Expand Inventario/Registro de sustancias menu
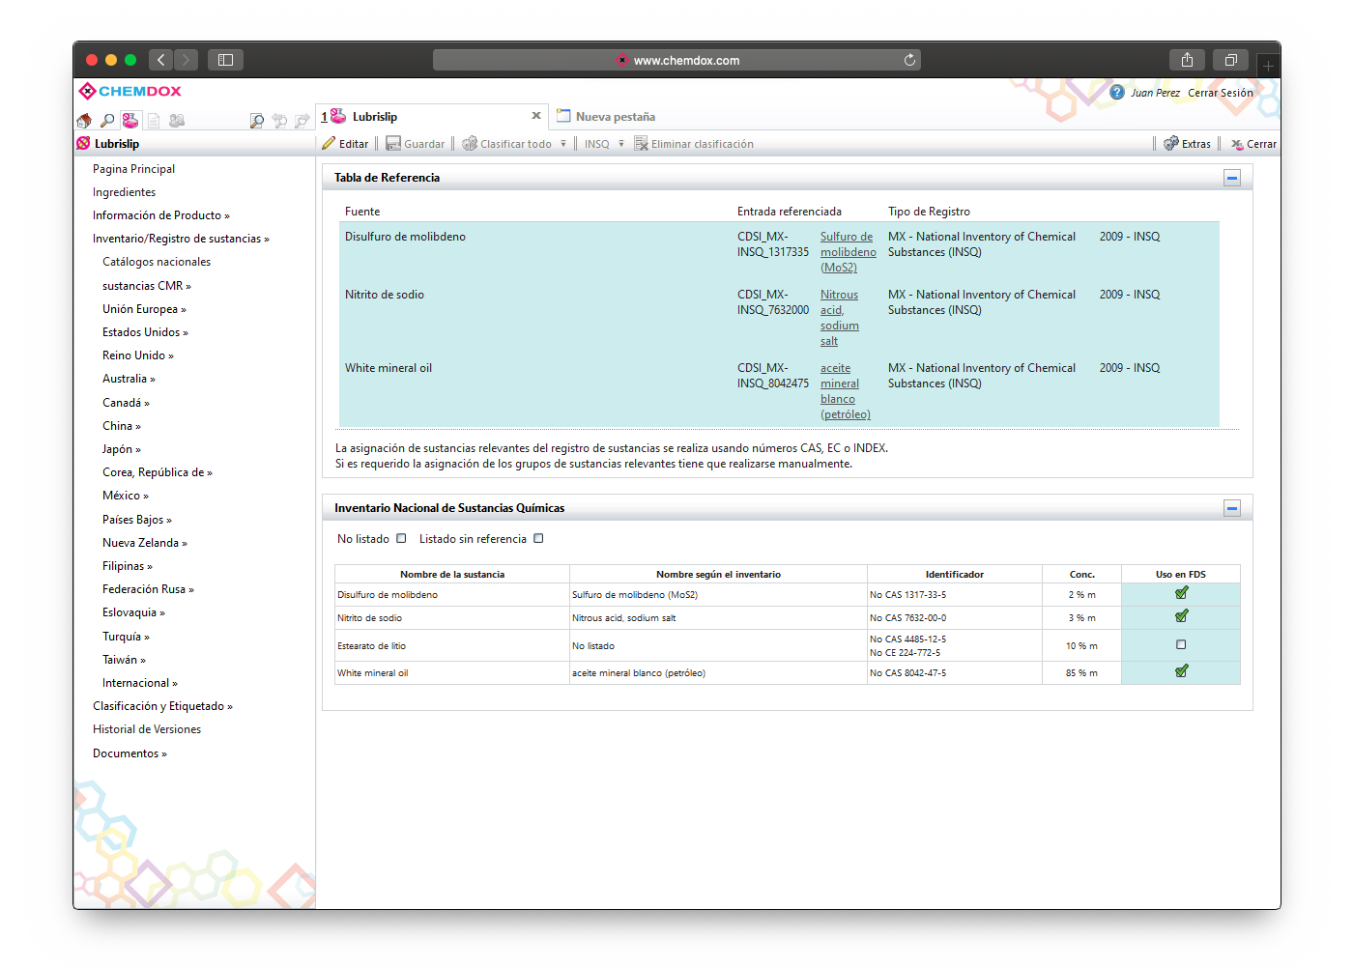This screenshot has height=966, width=1353. click(181, 239)
